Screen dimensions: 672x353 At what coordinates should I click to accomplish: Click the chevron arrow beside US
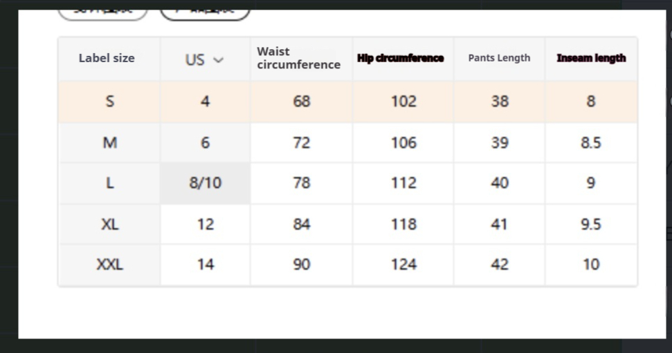219,60
